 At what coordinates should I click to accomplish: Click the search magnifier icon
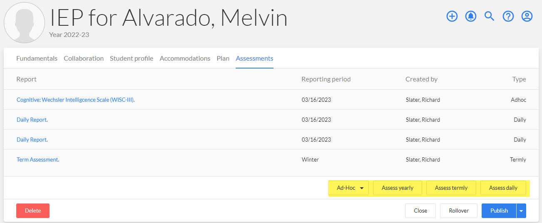click(490, 16)
